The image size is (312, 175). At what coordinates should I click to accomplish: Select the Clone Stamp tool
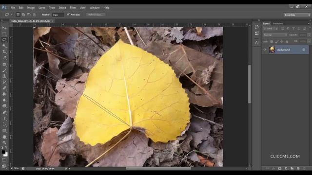coord(4,76)
